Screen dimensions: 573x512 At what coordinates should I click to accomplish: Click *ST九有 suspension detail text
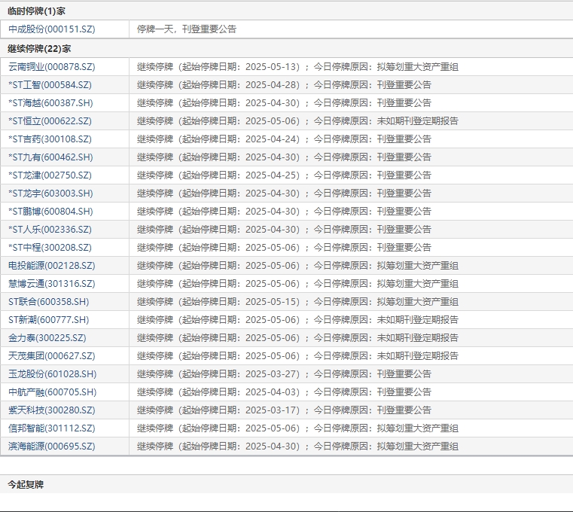[285, 157]
